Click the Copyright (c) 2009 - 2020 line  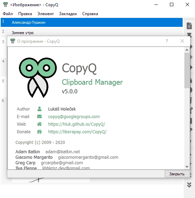[x=40, y=143]
